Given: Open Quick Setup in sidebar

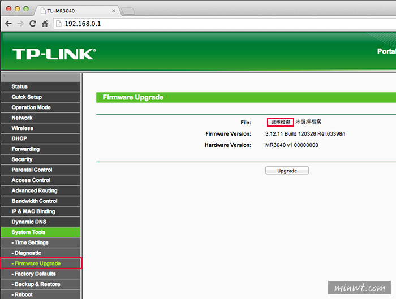Looking at the screenshot, I should point(40,97).
